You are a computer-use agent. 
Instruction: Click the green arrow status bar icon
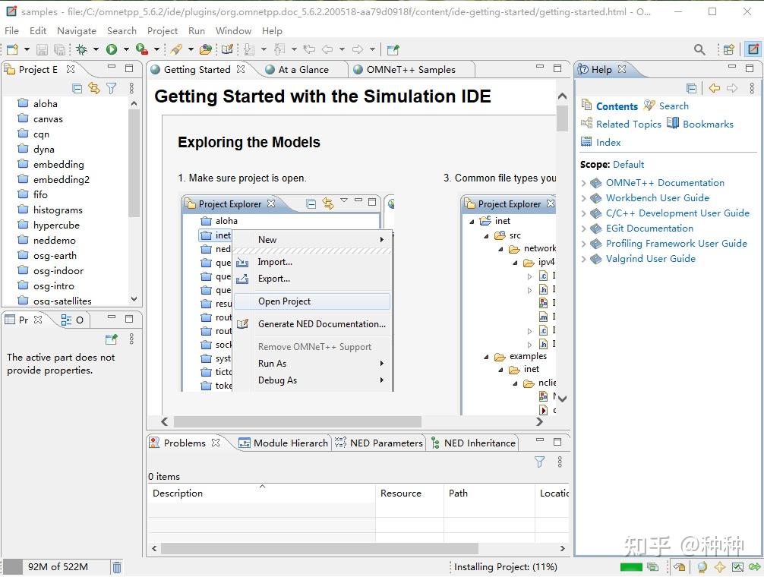coord(755,567)
